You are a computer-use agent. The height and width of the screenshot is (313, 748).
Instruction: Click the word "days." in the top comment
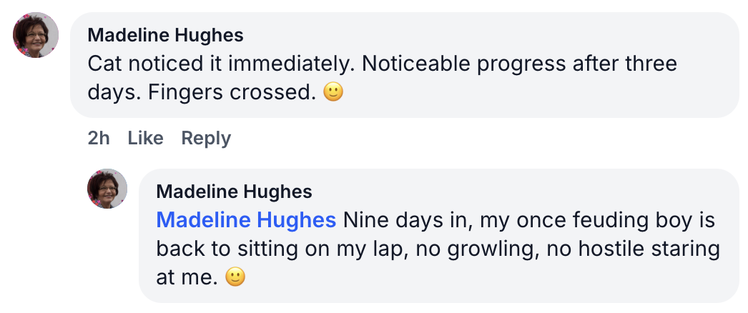click(x=110, y=93)
